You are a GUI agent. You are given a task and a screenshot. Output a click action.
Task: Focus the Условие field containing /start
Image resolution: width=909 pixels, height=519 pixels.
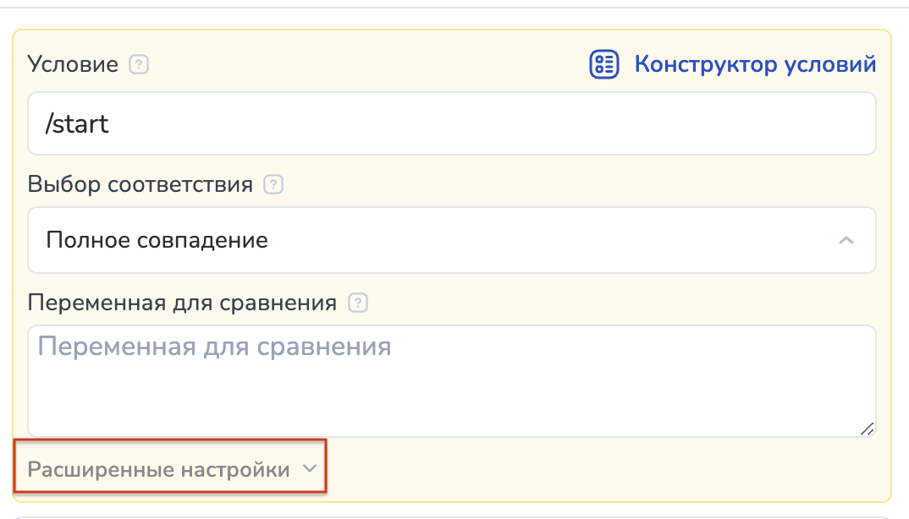click(452, 124)
